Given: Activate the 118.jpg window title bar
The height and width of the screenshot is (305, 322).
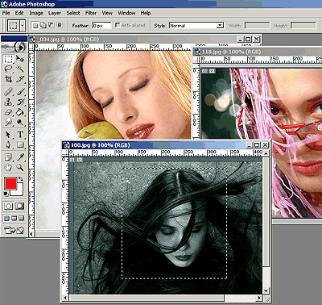Looking at the screenshot, I should [258, 52].
